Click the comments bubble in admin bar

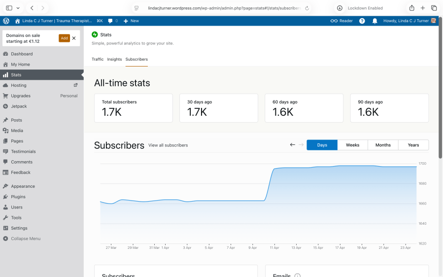(112, 21)
